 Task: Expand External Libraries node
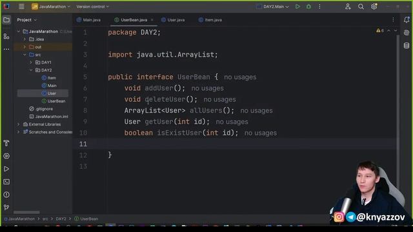19,124
